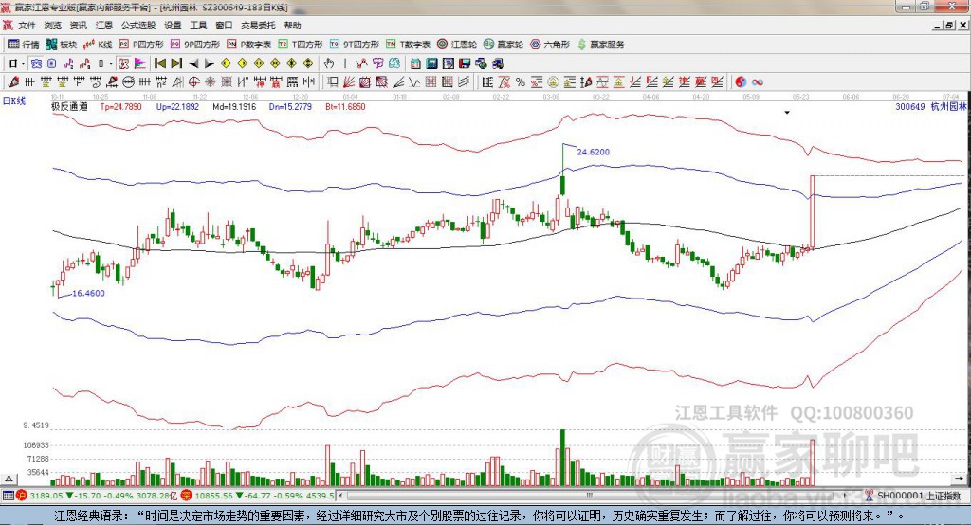Screen dimensions: 971x525
Task: Click the 极反通道 indicator label
Action: tap(69, 107)
